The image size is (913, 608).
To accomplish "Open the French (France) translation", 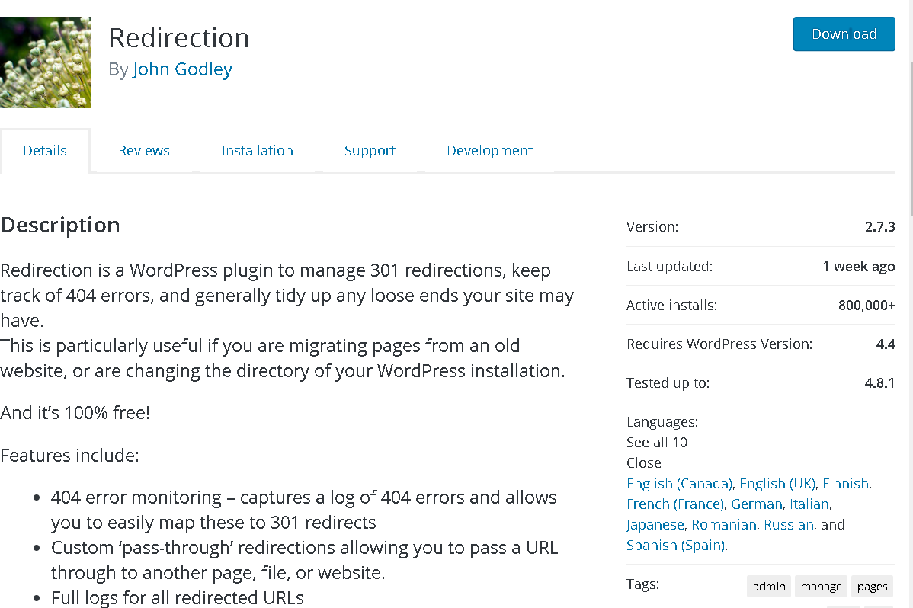I will click(x=675, y=504).
